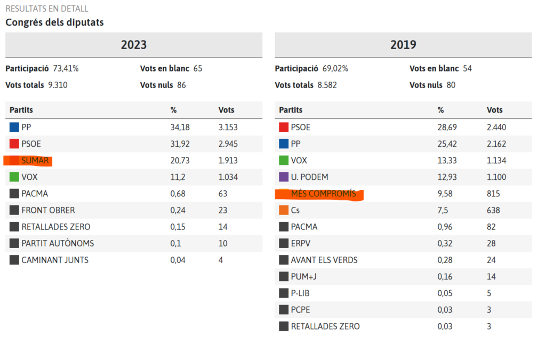Click the highlighted MÉS COMPROMÍS party name

pyautogui.click(x=323, y=194)
